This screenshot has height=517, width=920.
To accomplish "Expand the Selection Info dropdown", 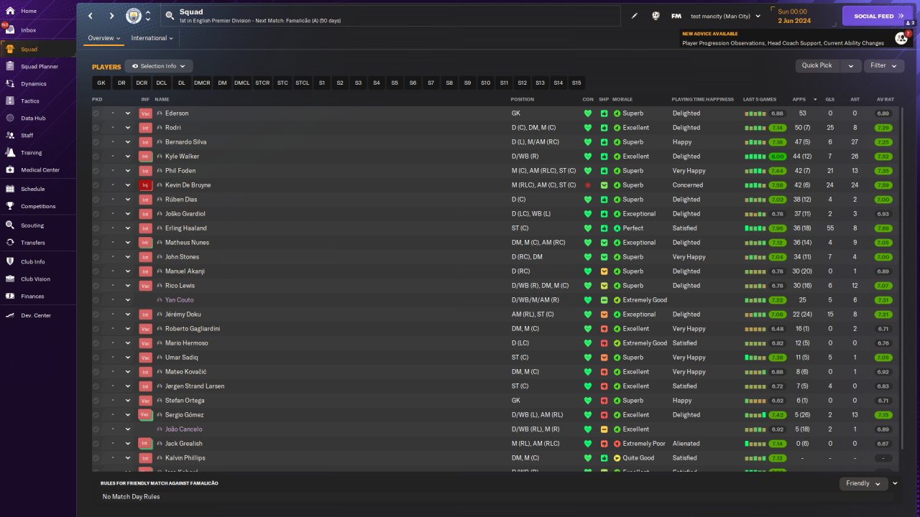I will point(159,66).
